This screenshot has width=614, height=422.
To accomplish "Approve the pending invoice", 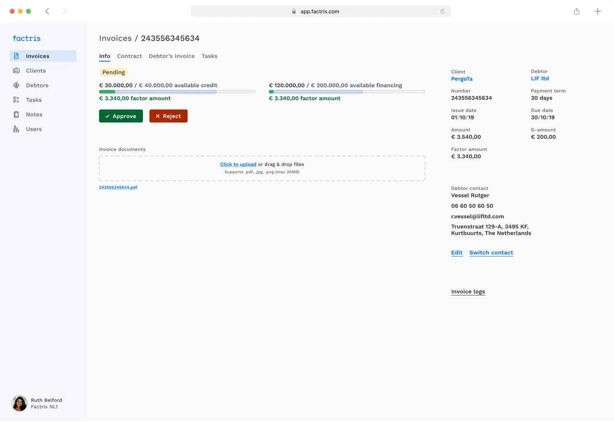I will click(x=121, y=116).
